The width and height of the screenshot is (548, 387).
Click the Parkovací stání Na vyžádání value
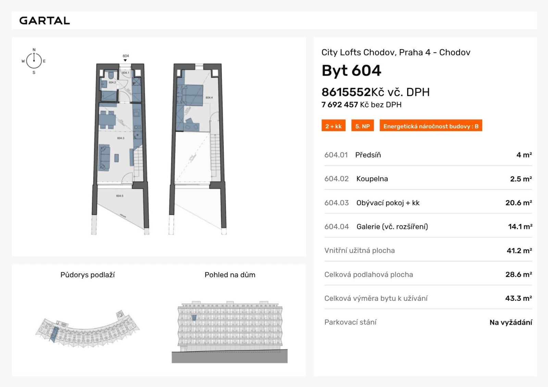pos(510,322)
